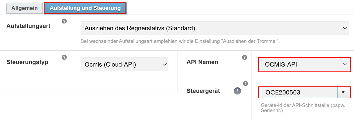
Task: Expand the Steuergerät combo box arrow
Action: [343, 92]
